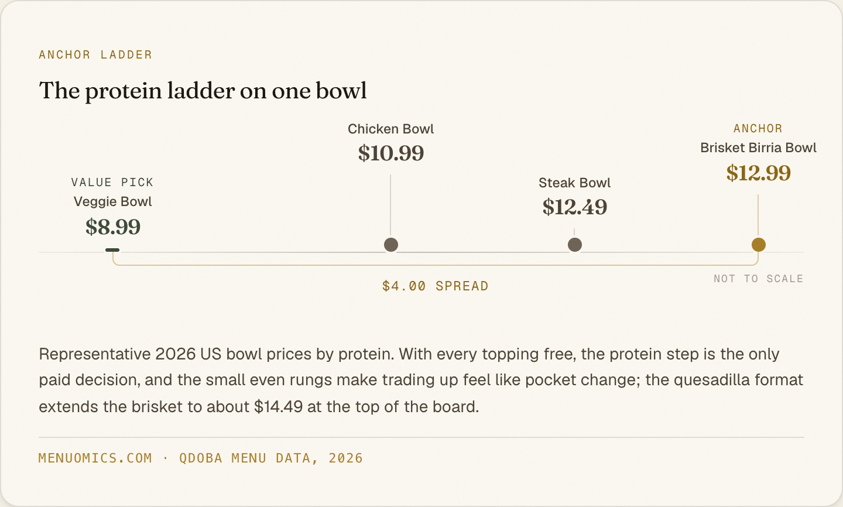The width and height of the screenshot is (843, 507).
Task: Click the title "The protein ladder on one bowl"
Action: [203, 91]
